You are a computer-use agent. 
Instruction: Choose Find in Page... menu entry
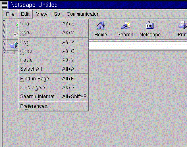tap(53, 79)
